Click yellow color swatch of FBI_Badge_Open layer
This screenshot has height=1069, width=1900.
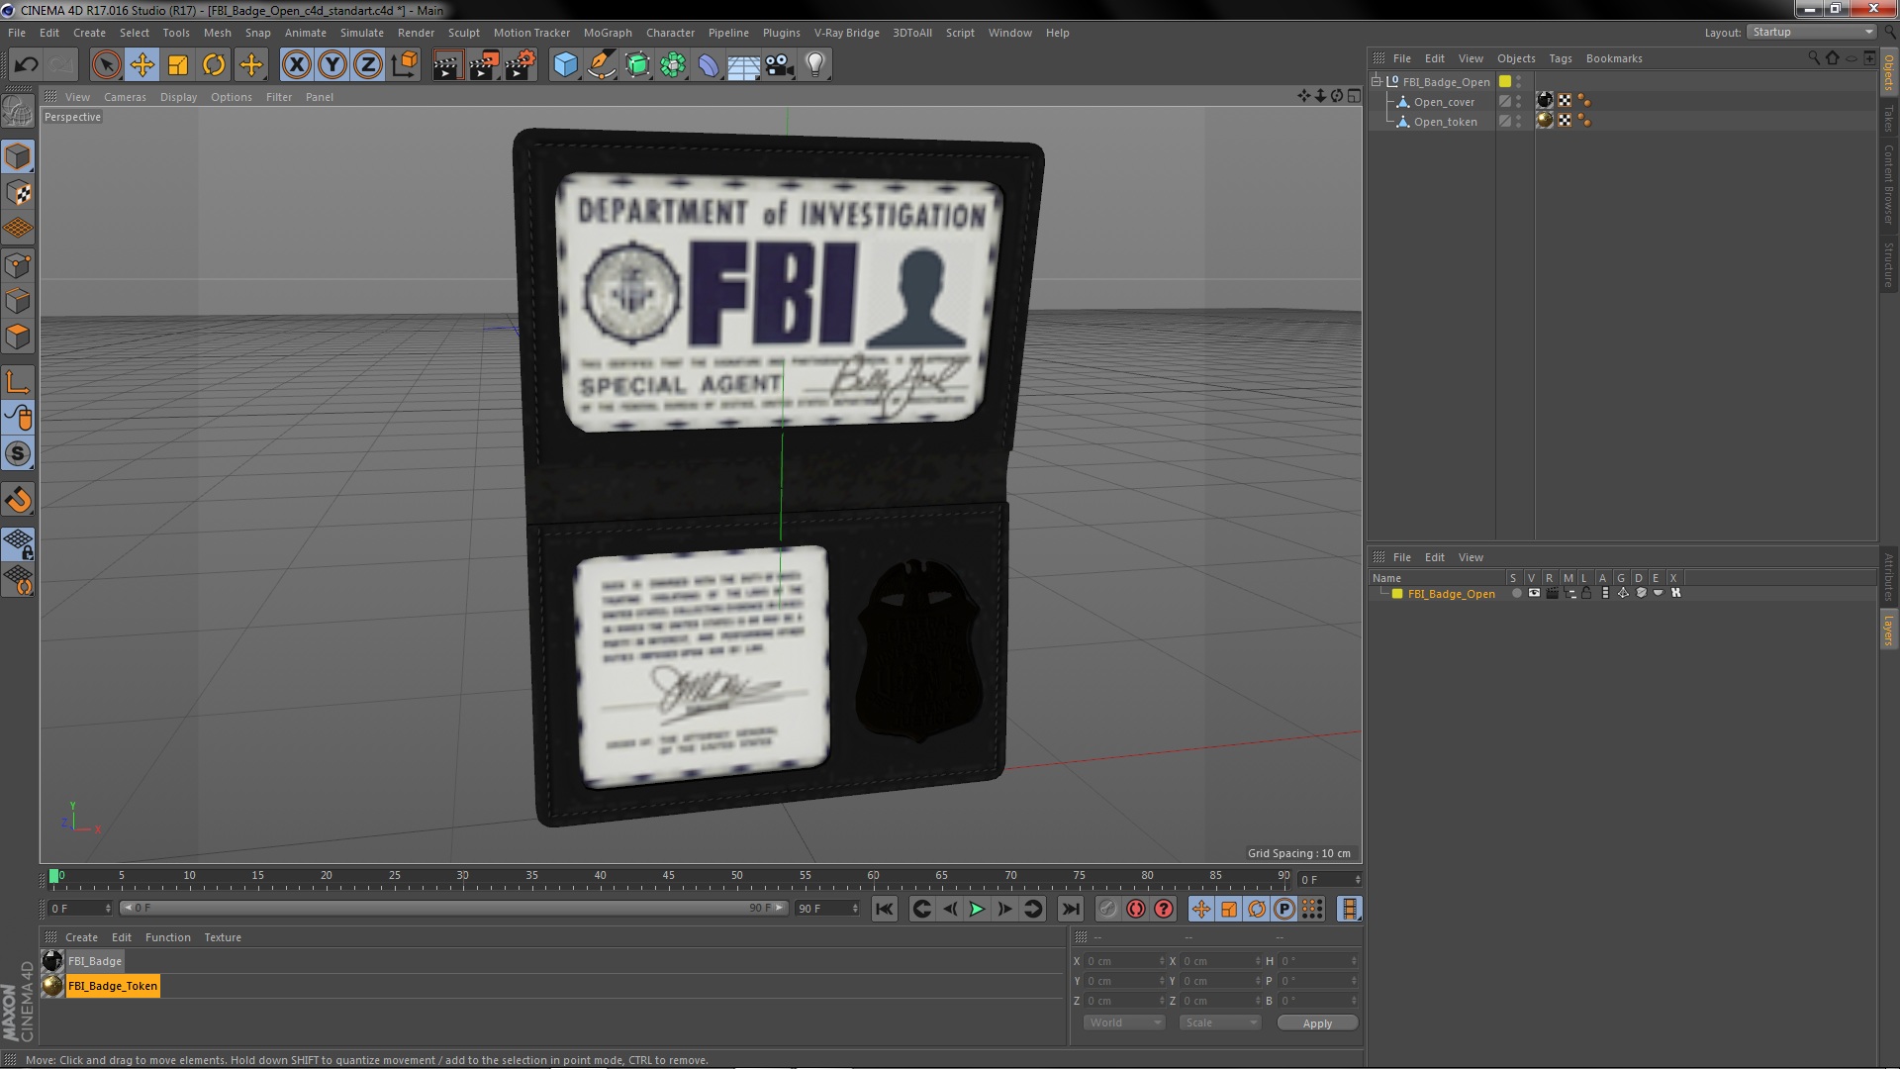coord(1397,594)
